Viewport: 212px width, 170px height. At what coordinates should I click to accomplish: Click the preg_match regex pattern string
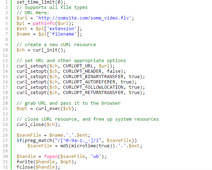coord(78,141)
